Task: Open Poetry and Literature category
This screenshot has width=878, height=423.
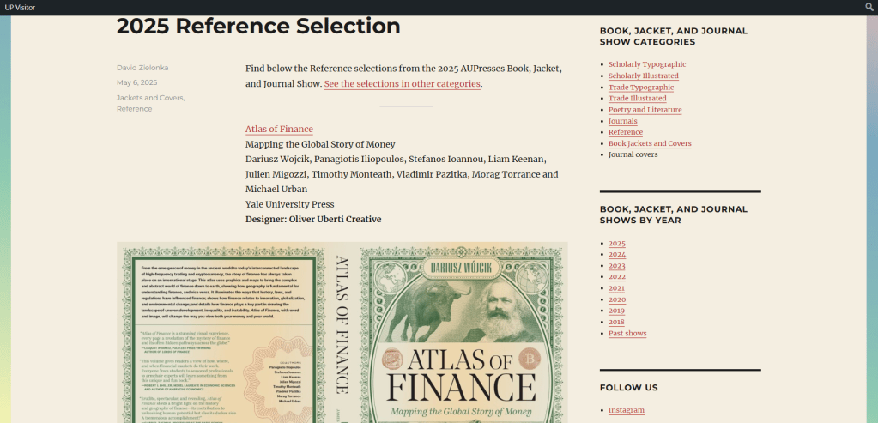Action: click(645, 110)
